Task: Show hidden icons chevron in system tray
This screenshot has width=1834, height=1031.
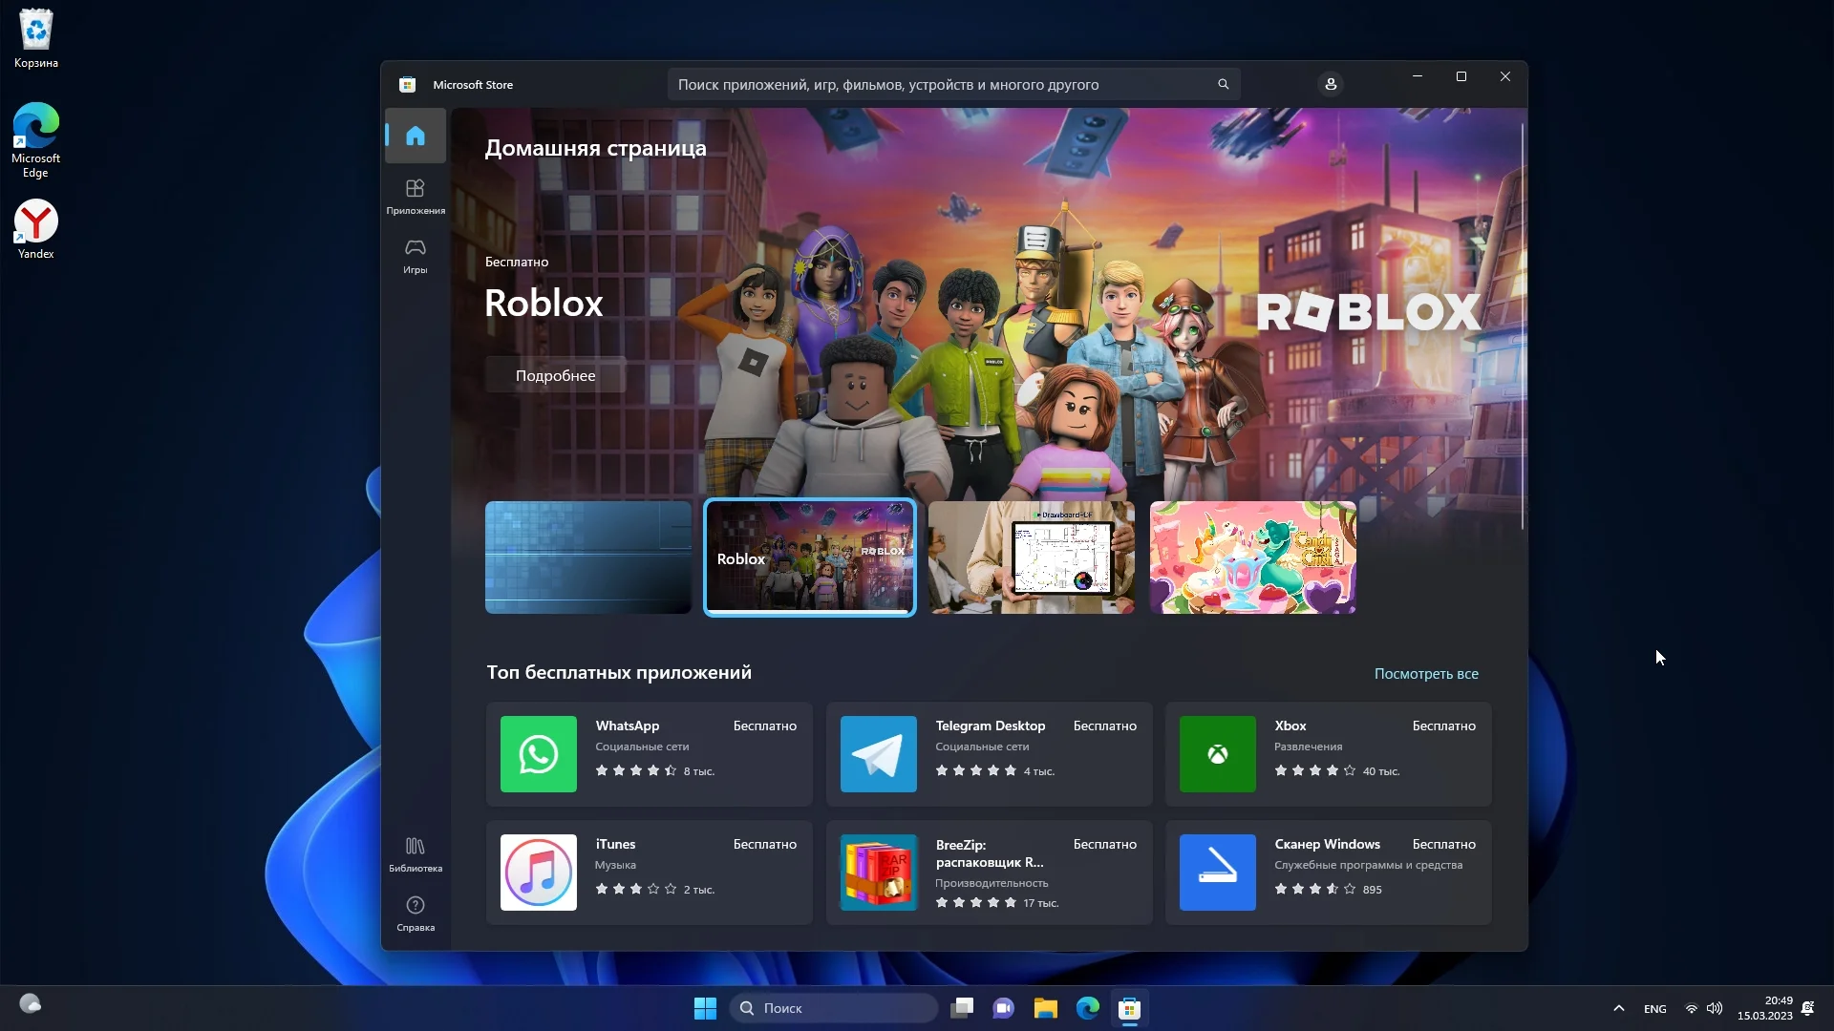Action: (x=1618, y=1008)
